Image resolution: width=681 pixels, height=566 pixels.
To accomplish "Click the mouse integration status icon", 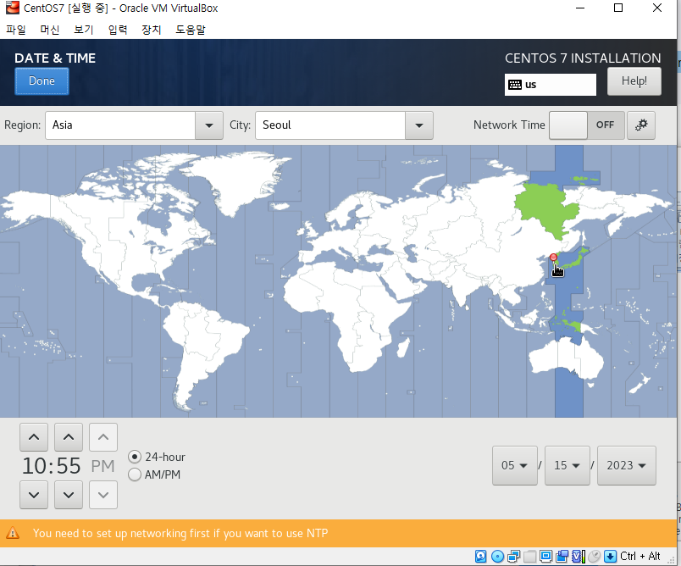I will 594,556.
